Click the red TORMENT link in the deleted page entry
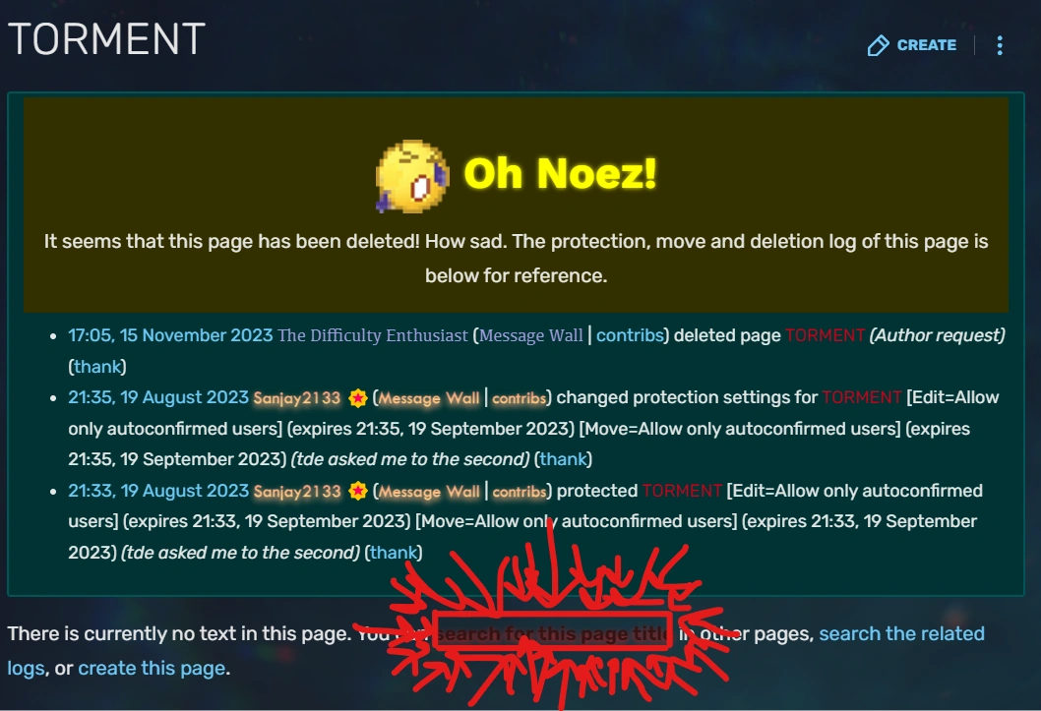This screenshot has width=1041, height=711. click(x=826, y=335)
